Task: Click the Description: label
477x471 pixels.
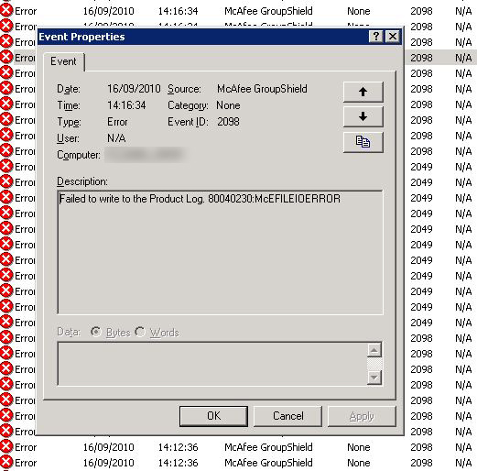Action: coord(82,181)
